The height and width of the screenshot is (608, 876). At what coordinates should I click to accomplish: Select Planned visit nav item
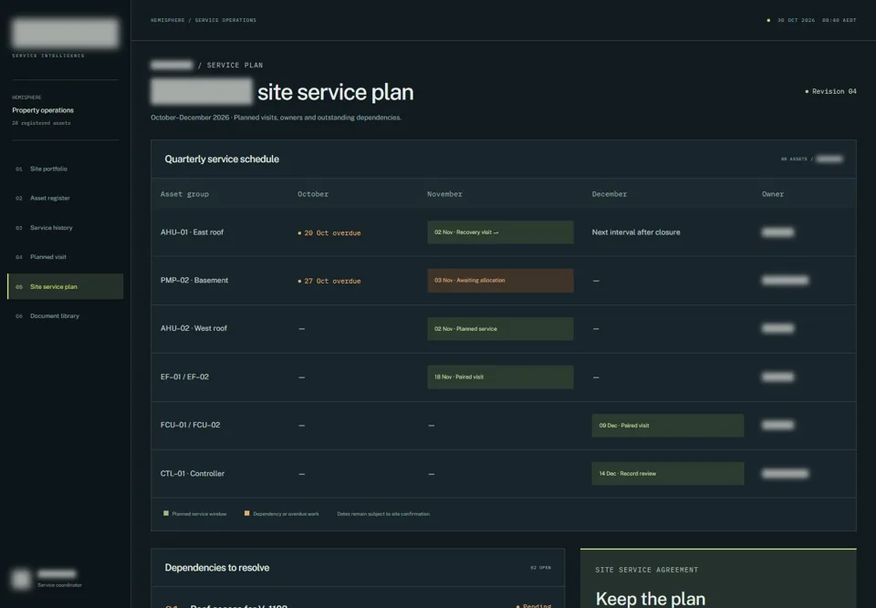(x=66, y=257)
